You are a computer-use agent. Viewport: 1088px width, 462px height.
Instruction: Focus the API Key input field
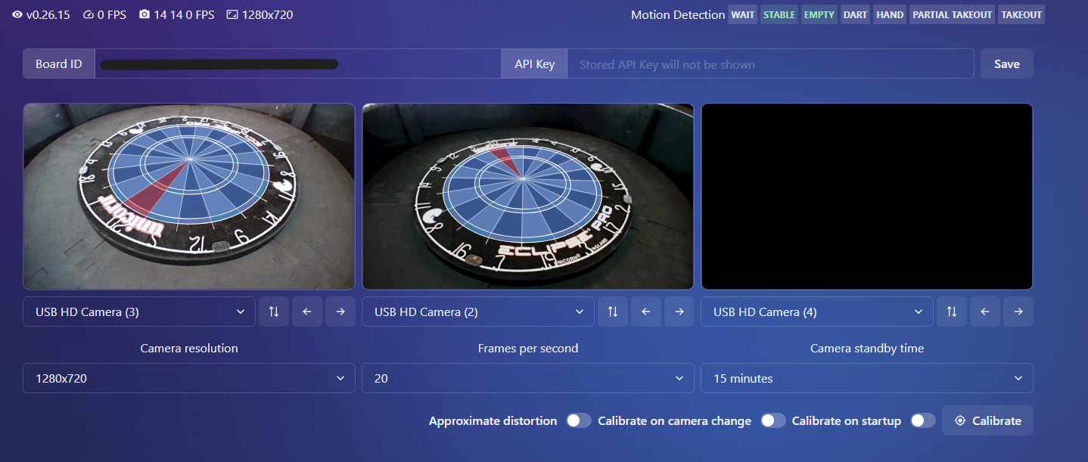[770, 64]
